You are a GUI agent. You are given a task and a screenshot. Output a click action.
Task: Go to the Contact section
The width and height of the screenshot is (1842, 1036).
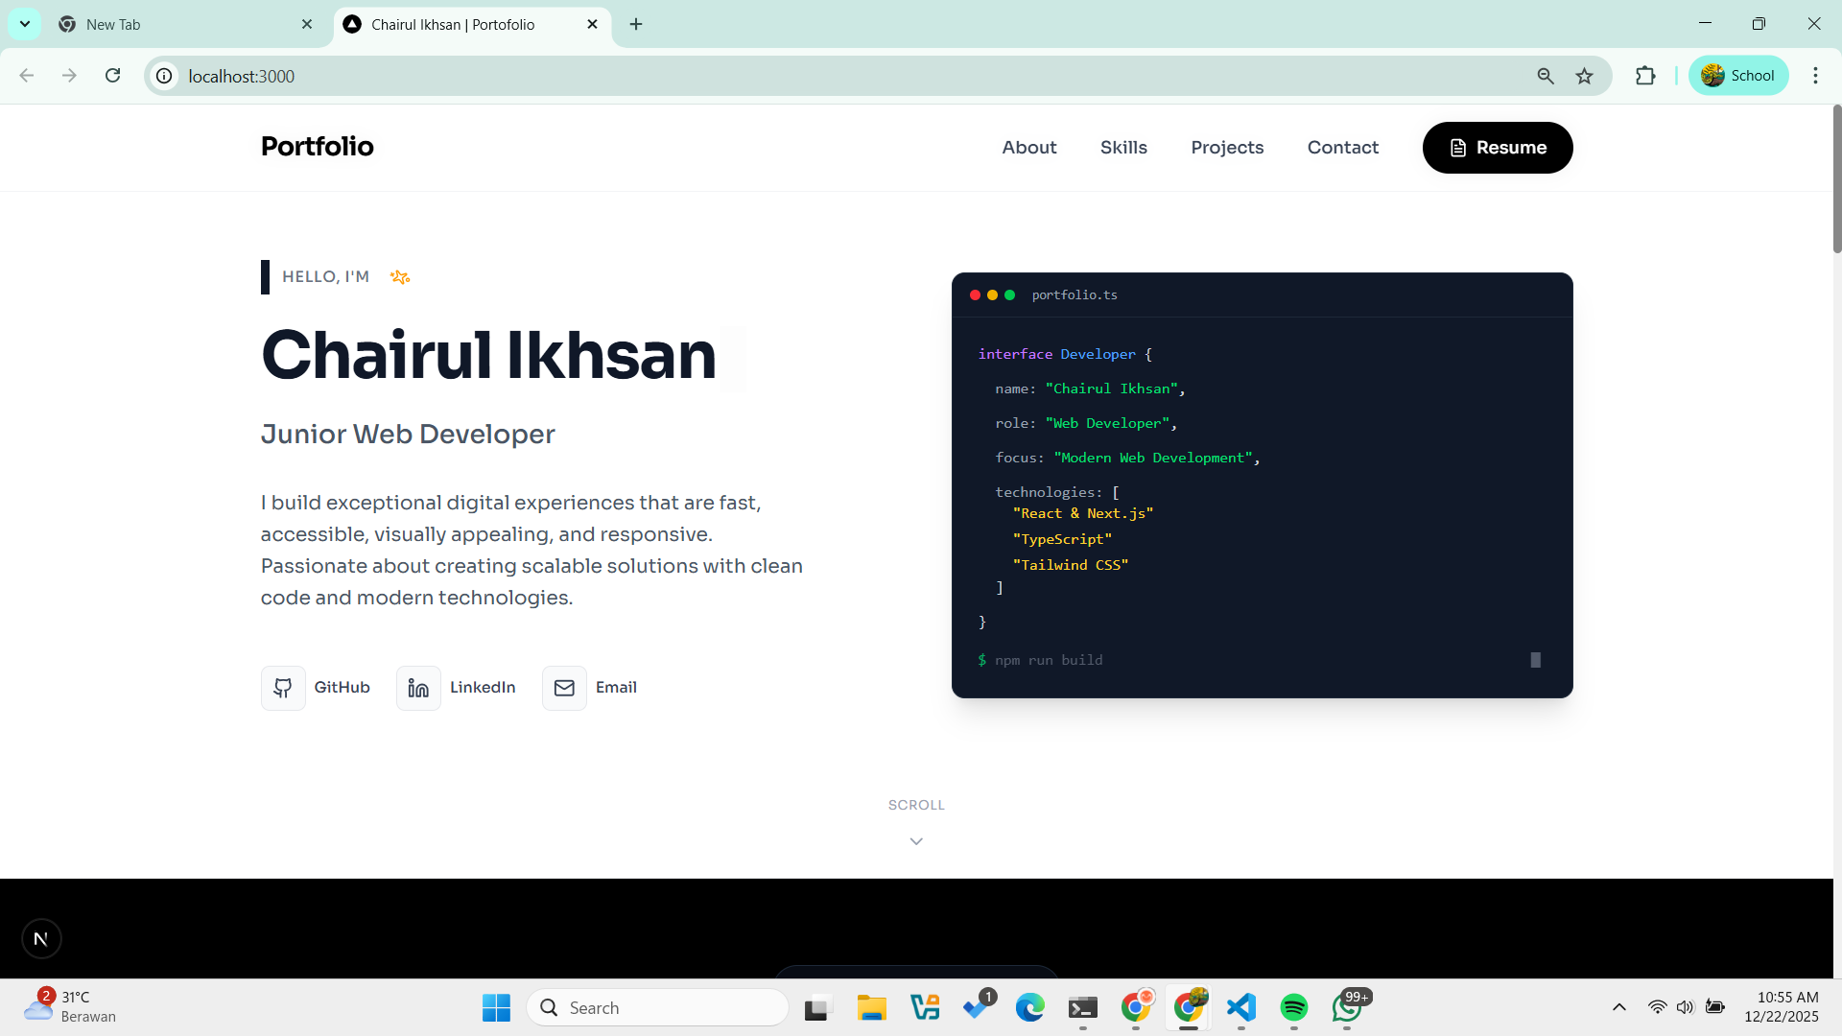1343,148
